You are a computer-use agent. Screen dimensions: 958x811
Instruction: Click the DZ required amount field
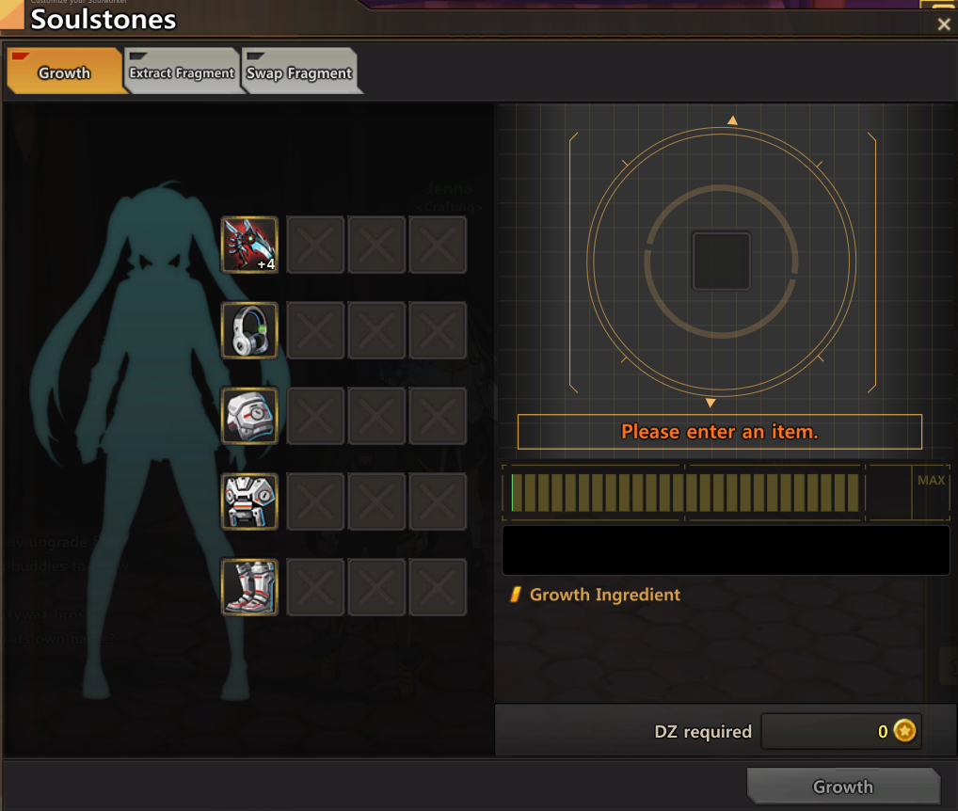[841, 730]
